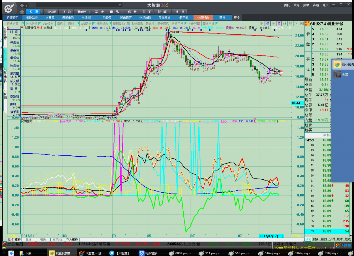Image resolution: width=354 pixels, height=256 pixels.
Task: Click the grid crosshair 田 icon
Action: (274, 24)
